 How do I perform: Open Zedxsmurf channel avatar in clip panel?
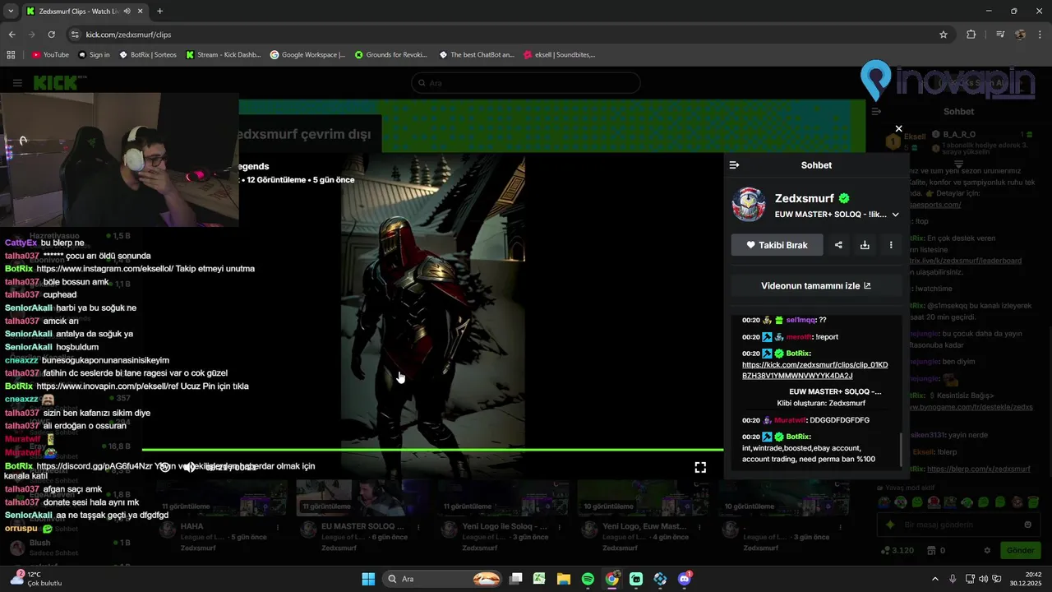pyautogui.click(x=749, y=205)
